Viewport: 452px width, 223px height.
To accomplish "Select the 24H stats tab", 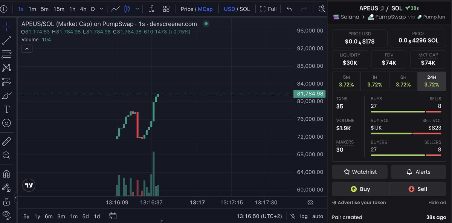I will click(x=432, y=81).
